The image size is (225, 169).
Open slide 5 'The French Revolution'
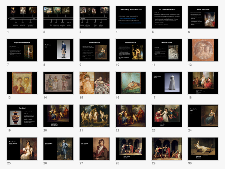click(x=167, y=17)
